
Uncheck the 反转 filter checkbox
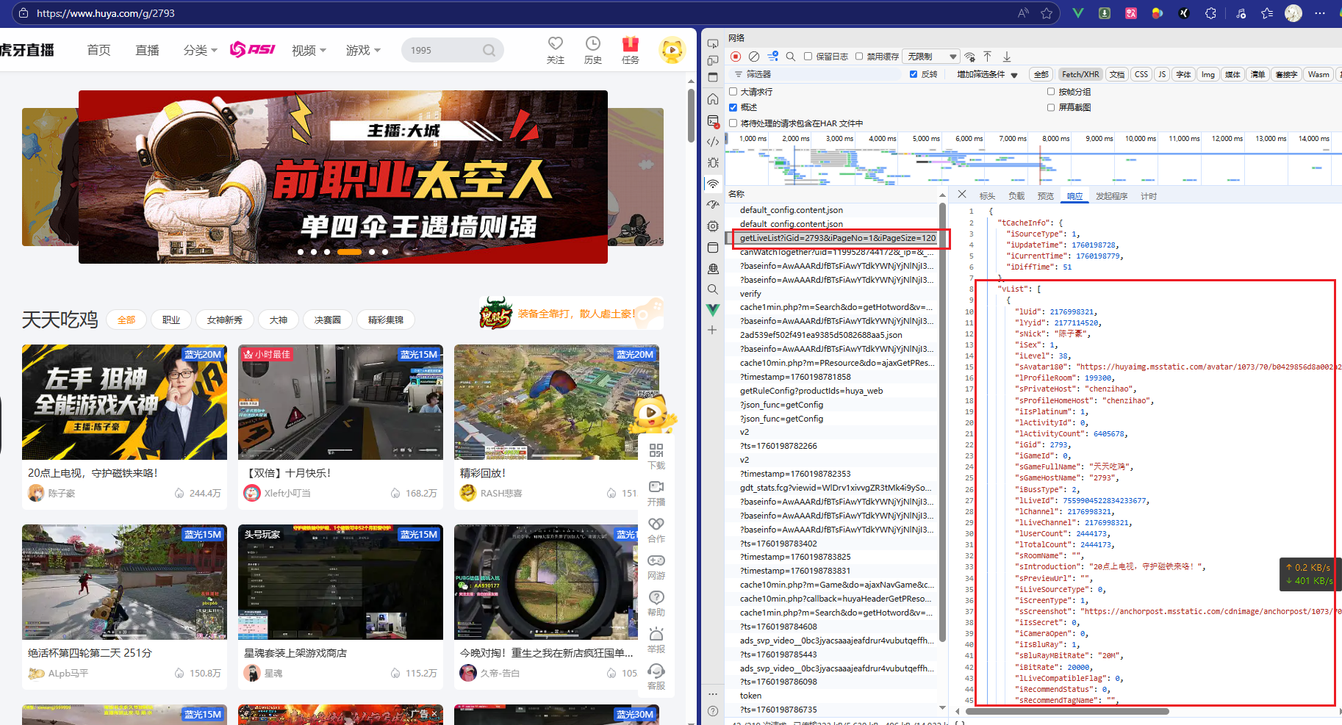914,74
